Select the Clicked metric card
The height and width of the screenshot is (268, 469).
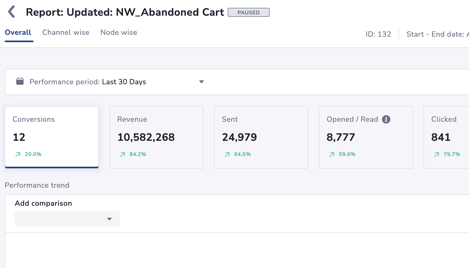(x=446, y=137)
